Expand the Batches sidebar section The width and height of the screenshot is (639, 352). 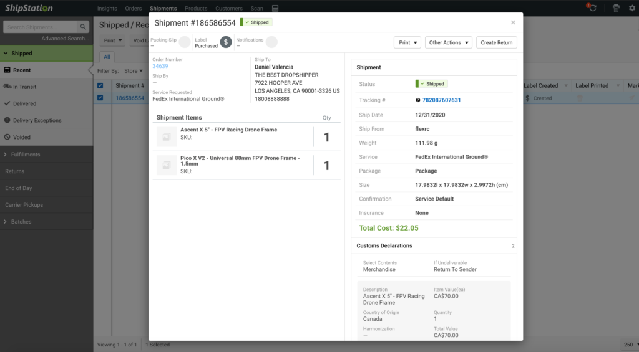tap(21, 222)
